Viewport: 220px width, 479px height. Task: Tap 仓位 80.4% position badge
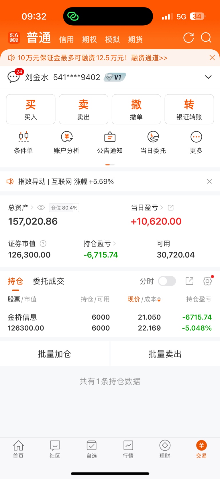[x=64, y=207]
